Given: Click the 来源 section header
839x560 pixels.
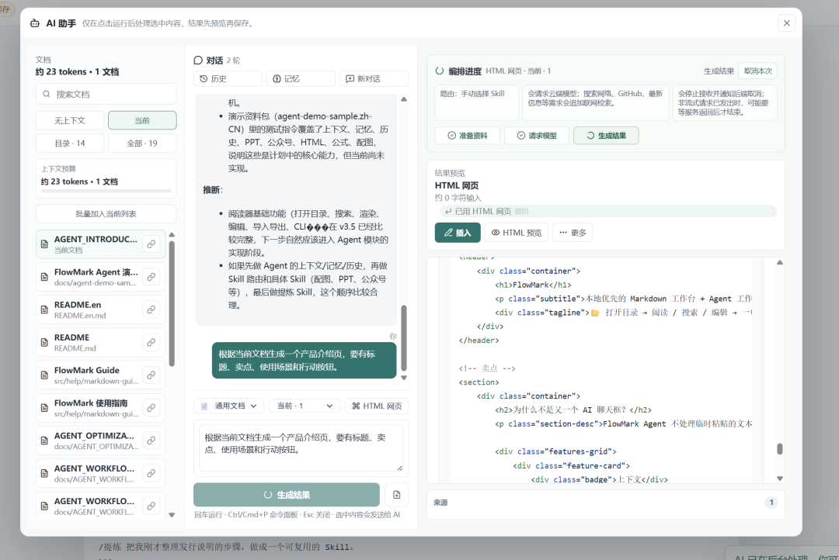Looking at the screenshot, I should pyautogui.click(x=606, y=503).
